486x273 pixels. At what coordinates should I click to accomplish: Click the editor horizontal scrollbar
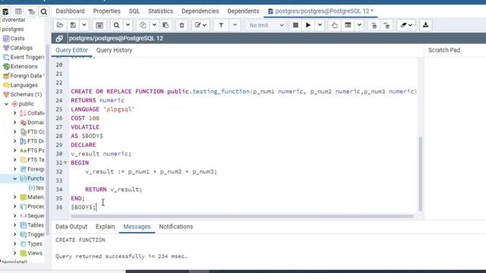(x=241, y=216)
